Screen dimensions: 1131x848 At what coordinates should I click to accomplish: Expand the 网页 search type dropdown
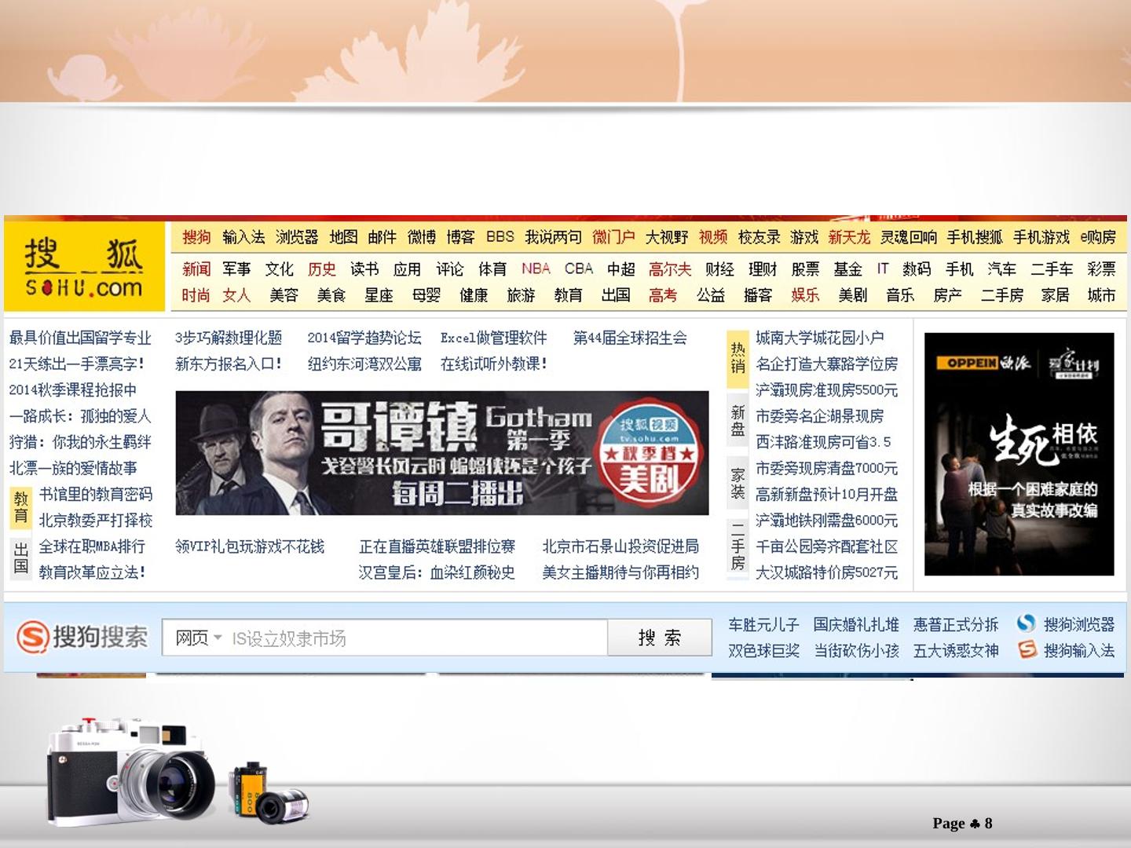(x=198, y=638)
